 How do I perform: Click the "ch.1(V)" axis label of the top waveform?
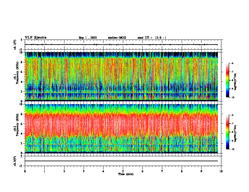coord(15,45)
